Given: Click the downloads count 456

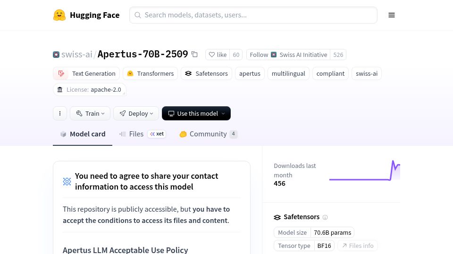Looking at the screenshot, I should pyautogui.click(x=279, y=183).
